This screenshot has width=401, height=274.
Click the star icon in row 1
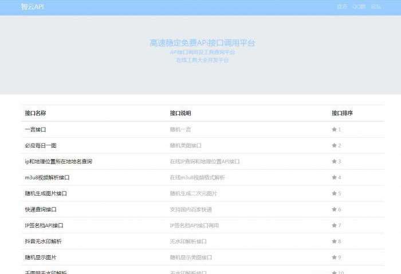(335, 129)
